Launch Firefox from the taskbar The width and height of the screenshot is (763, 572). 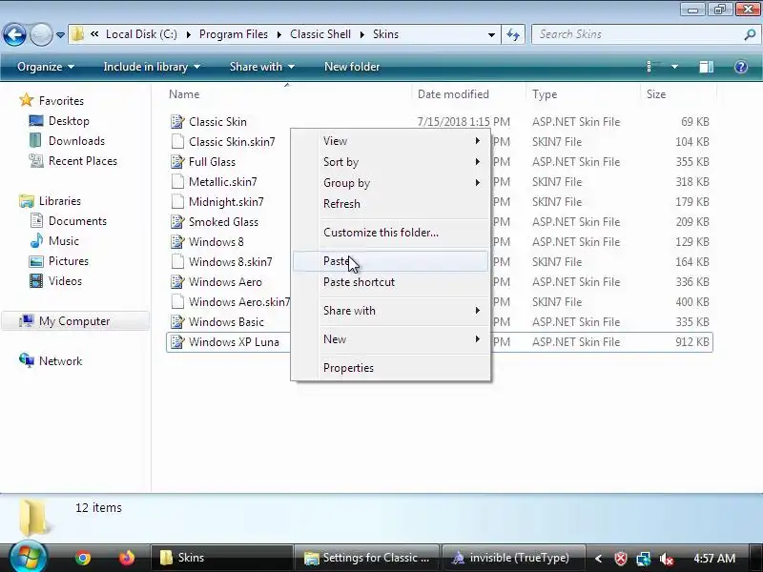127,558
